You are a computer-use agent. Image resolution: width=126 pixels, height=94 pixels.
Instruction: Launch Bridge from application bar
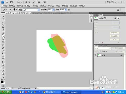tap(7, 2)
